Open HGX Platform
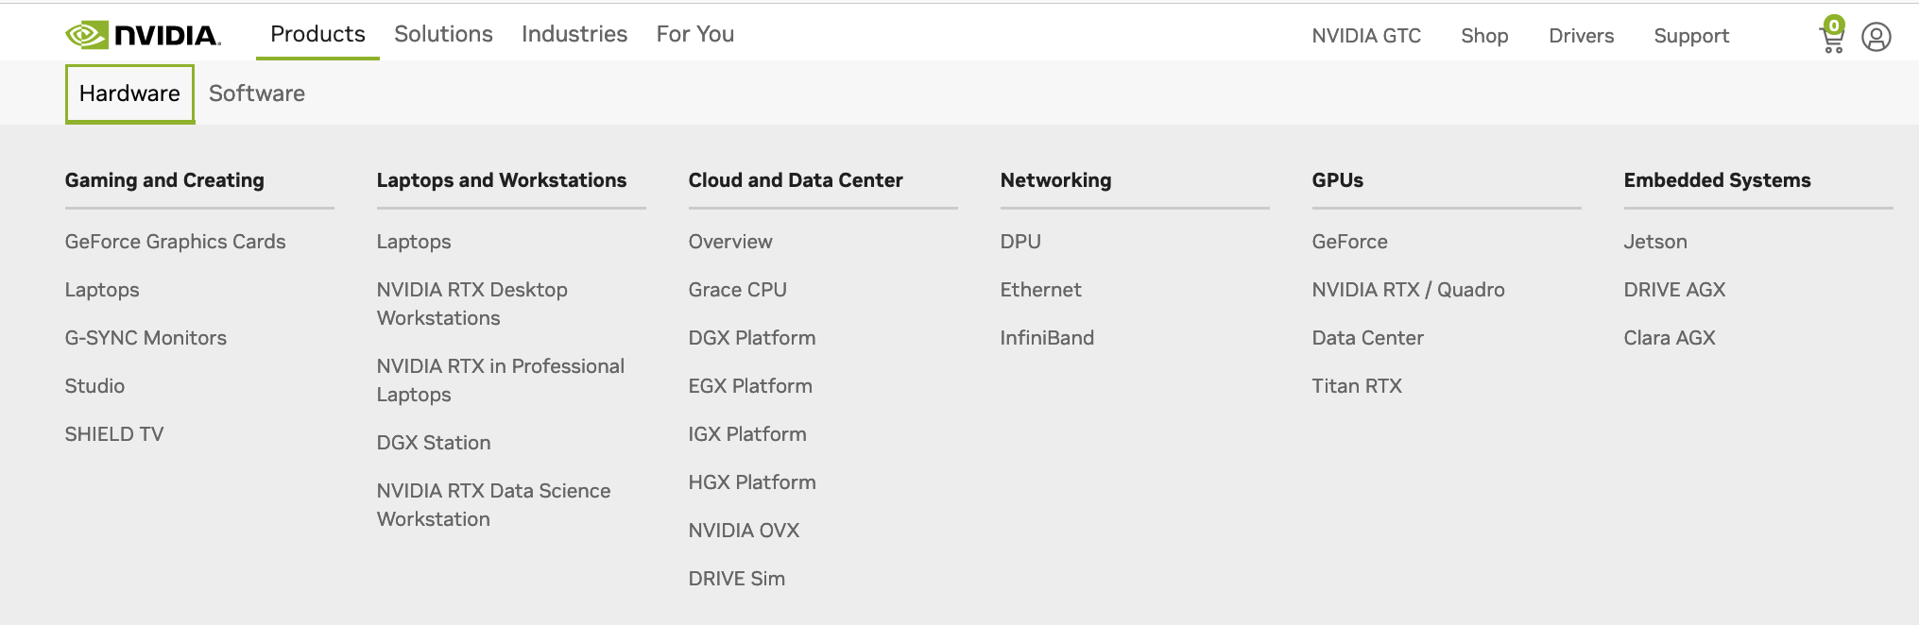 click(x=752, y=482)
